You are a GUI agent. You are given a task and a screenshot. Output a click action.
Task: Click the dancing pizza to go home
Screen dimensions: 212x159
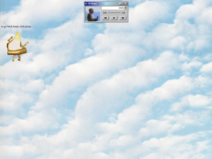17,46
